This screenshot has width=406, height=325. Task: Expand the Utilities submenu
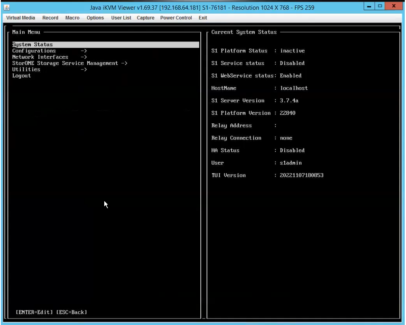coord(26,69)
